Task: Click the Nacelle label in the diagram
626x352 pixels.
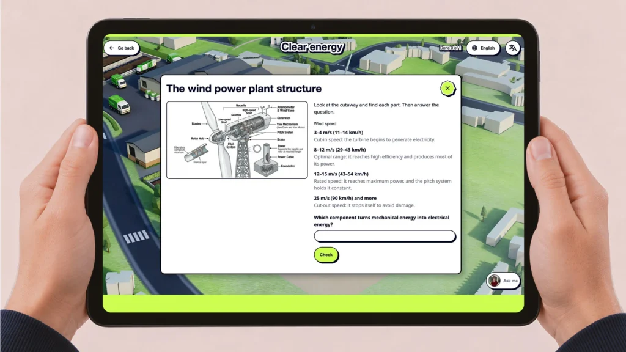Action: coord(241,105)
